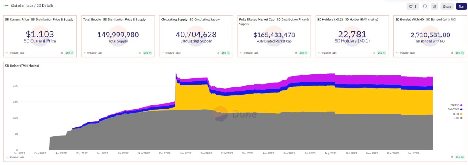This screenshot has height=165, width=468.
Task: Click the blue FANTOM legend dot
Action: click(x=461, y=109)
